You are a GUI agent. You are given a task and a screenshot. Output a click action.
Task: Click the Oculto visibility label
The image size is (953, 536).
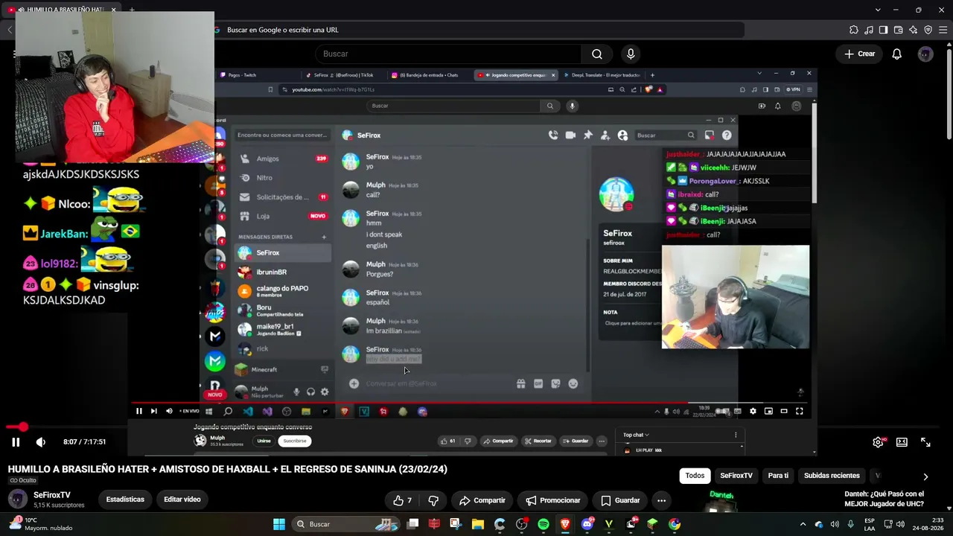(x=23, y=480)
